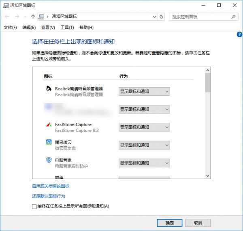
Task: Expand behavior dropdown for 腾讯微云
Action: pyautogui.click(x=144, y=145)
